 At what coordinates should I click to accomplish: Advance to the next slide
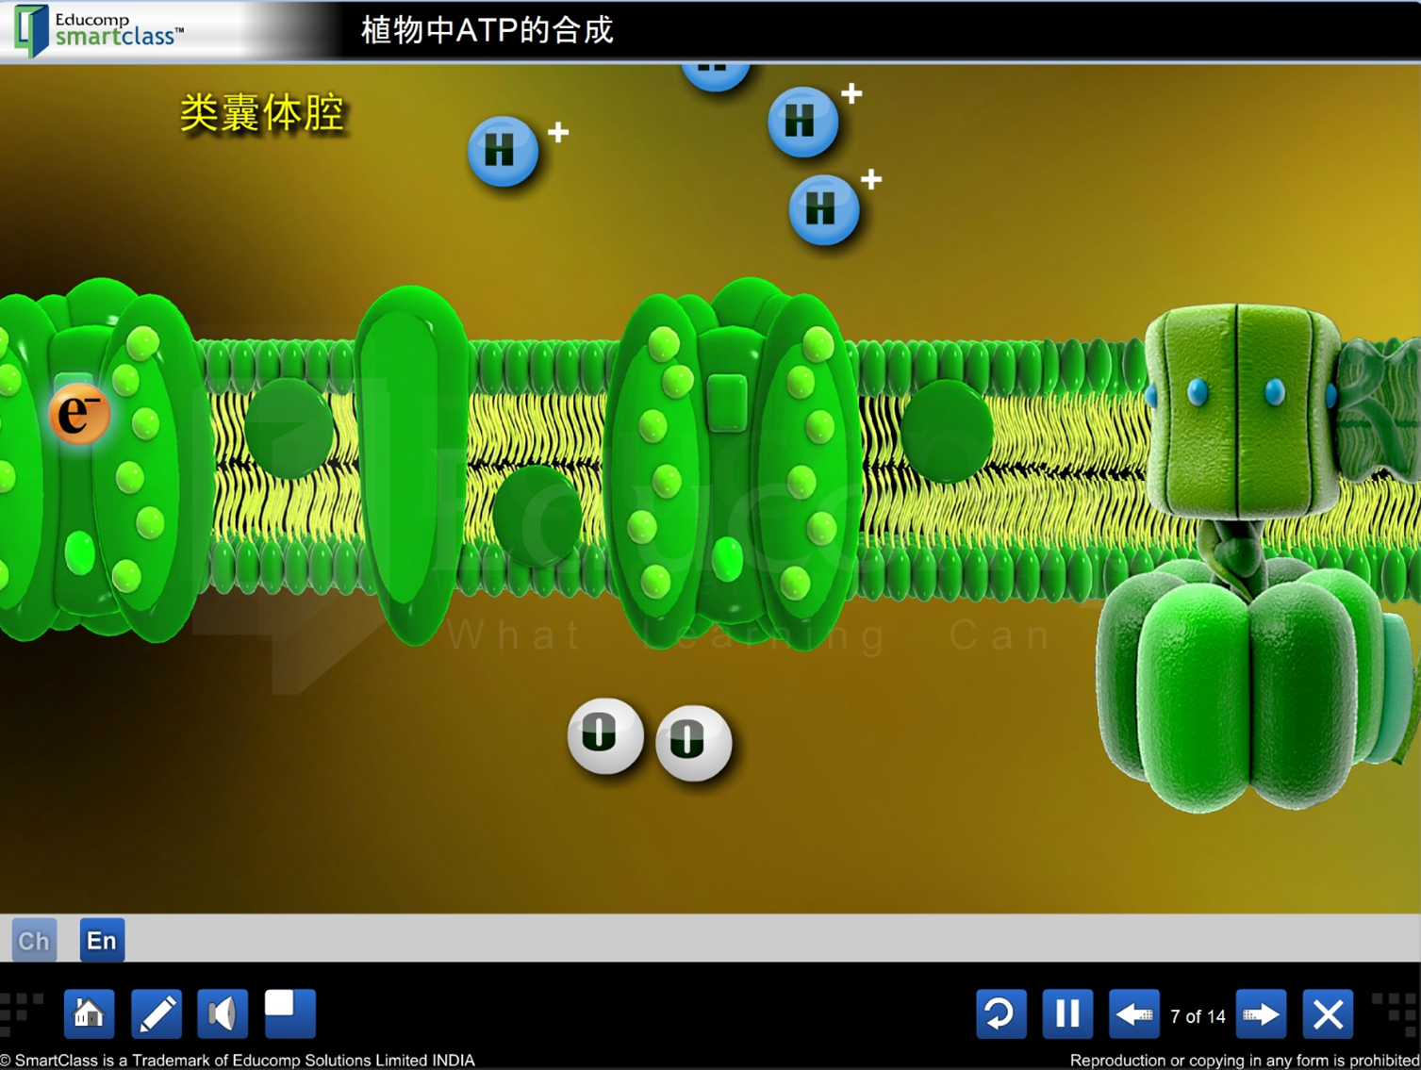(1261, 1014)
